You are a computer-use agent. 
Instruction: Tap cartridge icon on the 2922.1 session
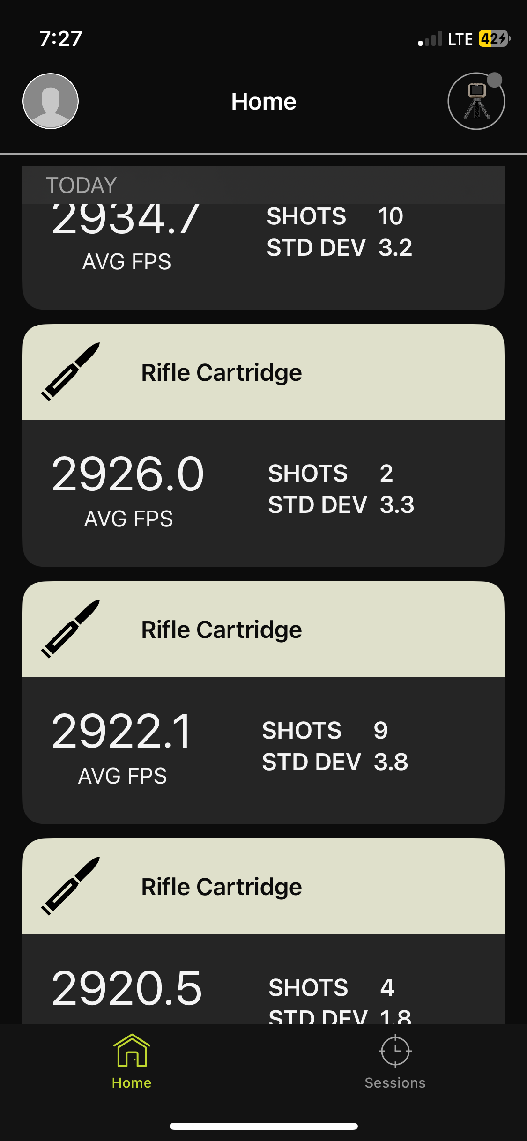71,629
